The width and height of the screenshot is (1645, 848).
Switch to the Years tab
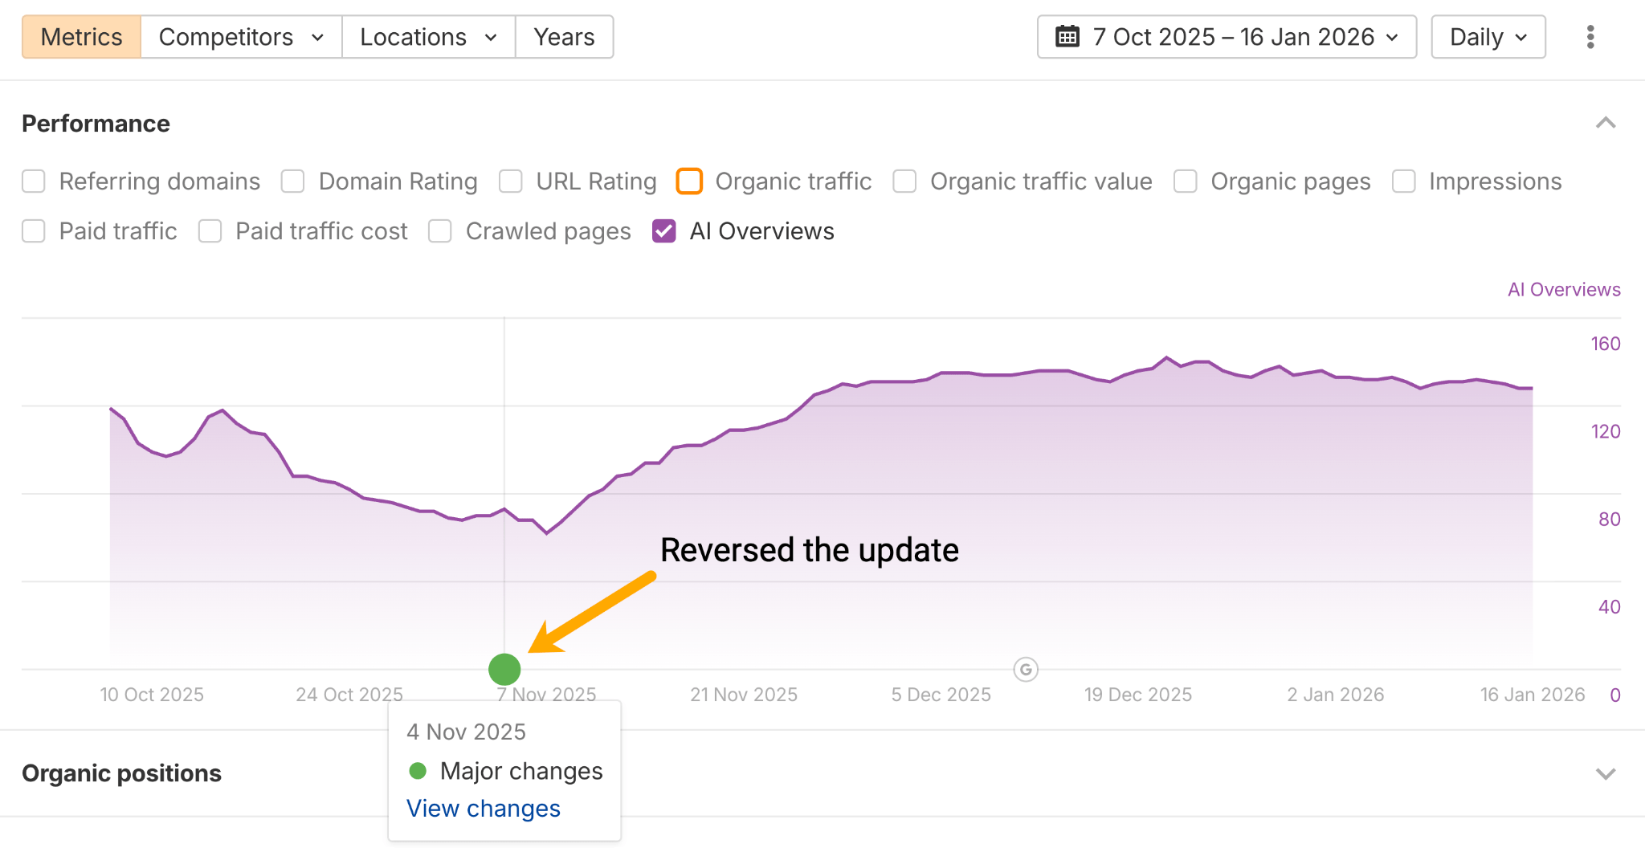[x=563, y=36]
